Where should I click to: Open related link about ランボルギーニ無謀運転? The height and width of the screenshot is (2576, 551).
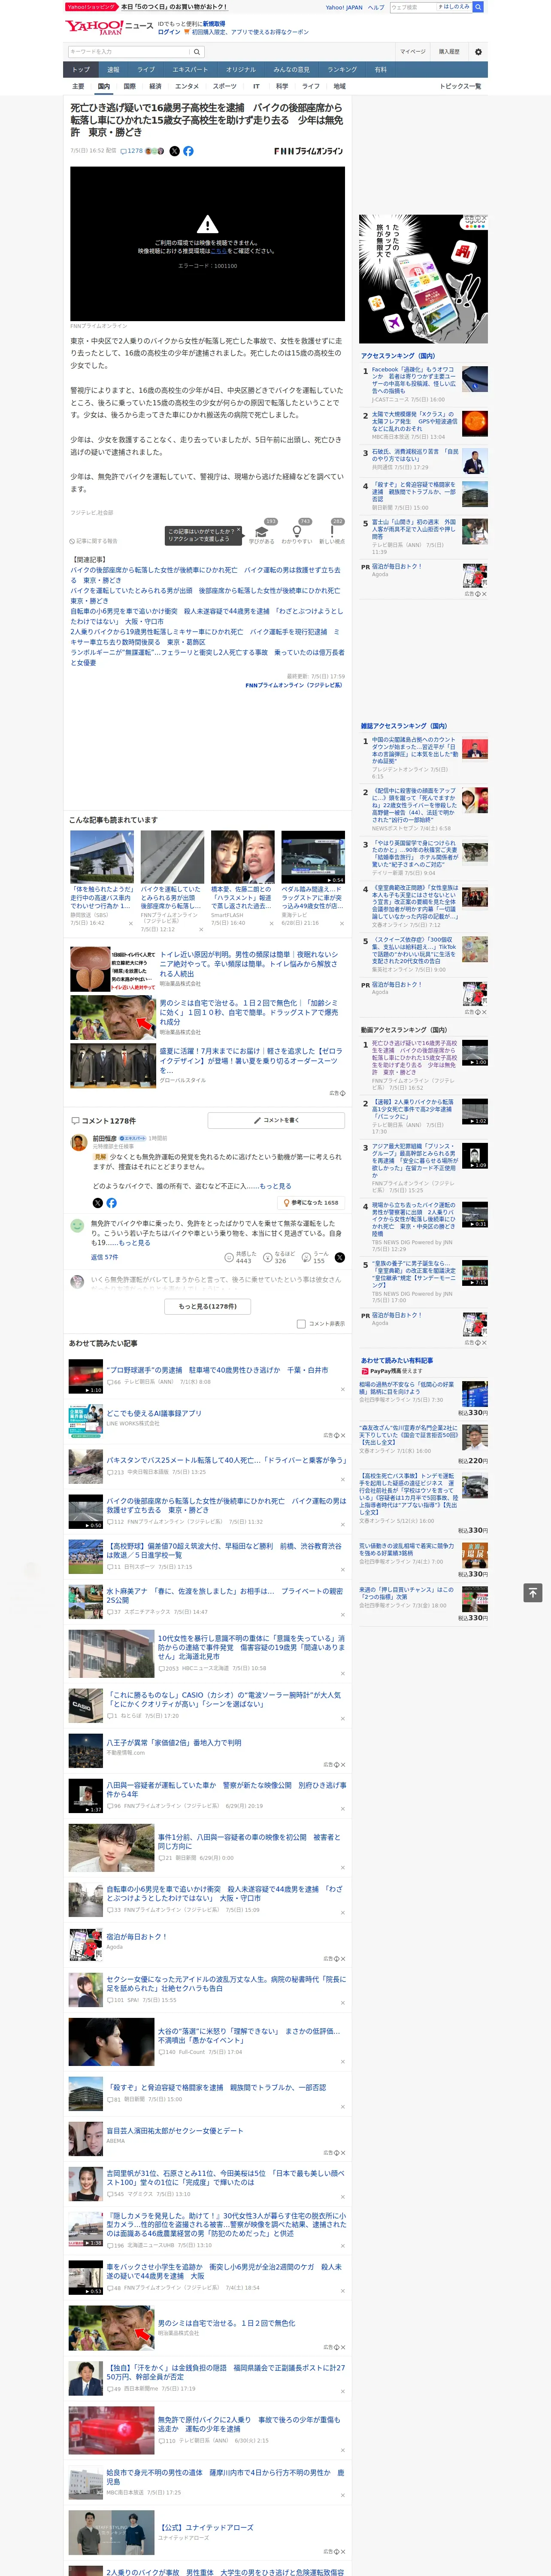(206, 657)
